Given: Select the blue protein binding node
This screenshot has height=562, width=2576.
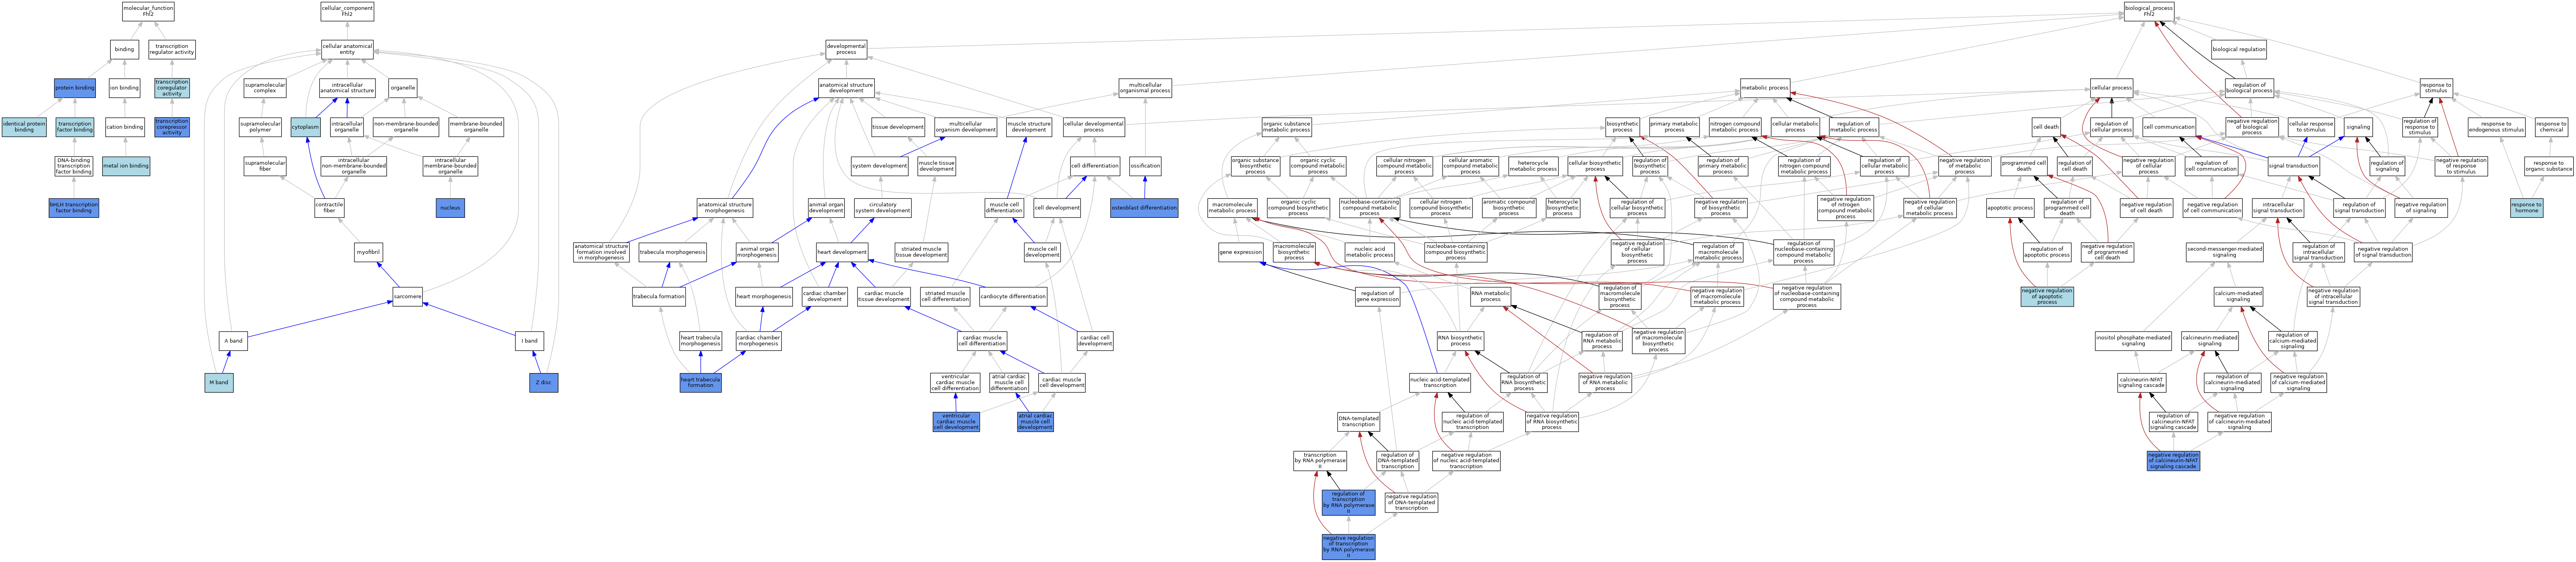Looking at the screenshot, I should coord(75,88).
